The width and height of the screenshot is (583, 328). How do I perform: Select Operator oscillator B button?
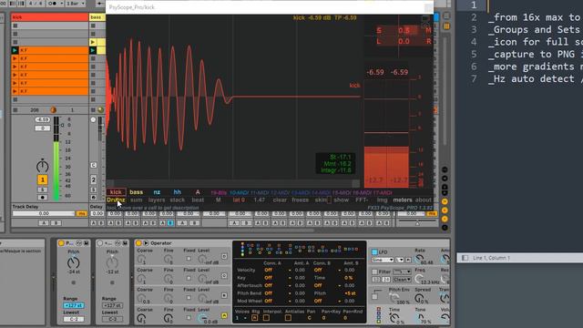click(x=224, y=295)
